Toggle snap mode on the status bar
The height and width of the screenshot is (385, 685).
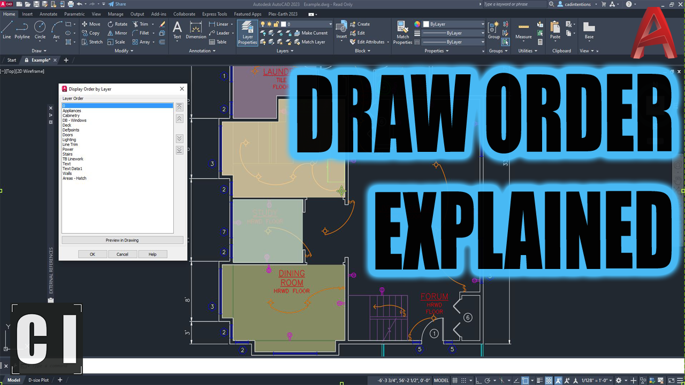pos(463,380)
